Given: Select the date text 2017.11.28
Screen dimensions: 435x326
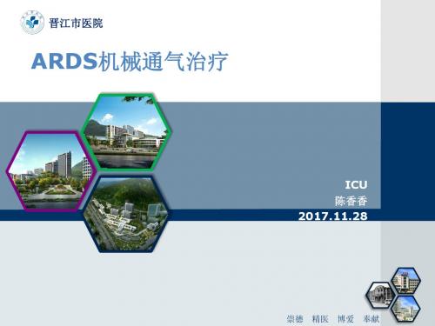Looking at the screenshot, I should 332,216.
